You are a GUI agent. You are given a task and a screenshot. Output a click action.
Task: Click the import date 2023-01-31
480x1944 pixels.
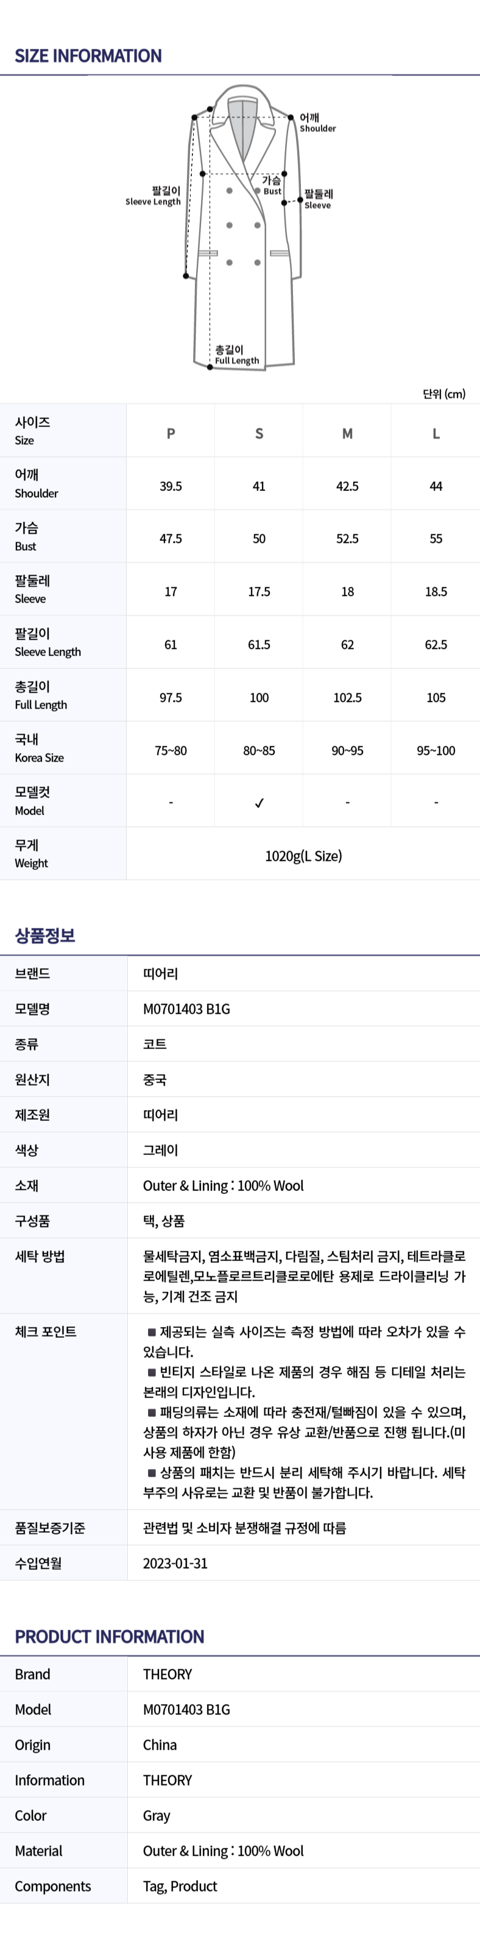pyautogui.click(x=175, y=1563)
